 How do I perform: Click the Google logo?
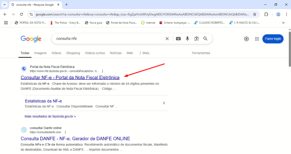(31, 39)
